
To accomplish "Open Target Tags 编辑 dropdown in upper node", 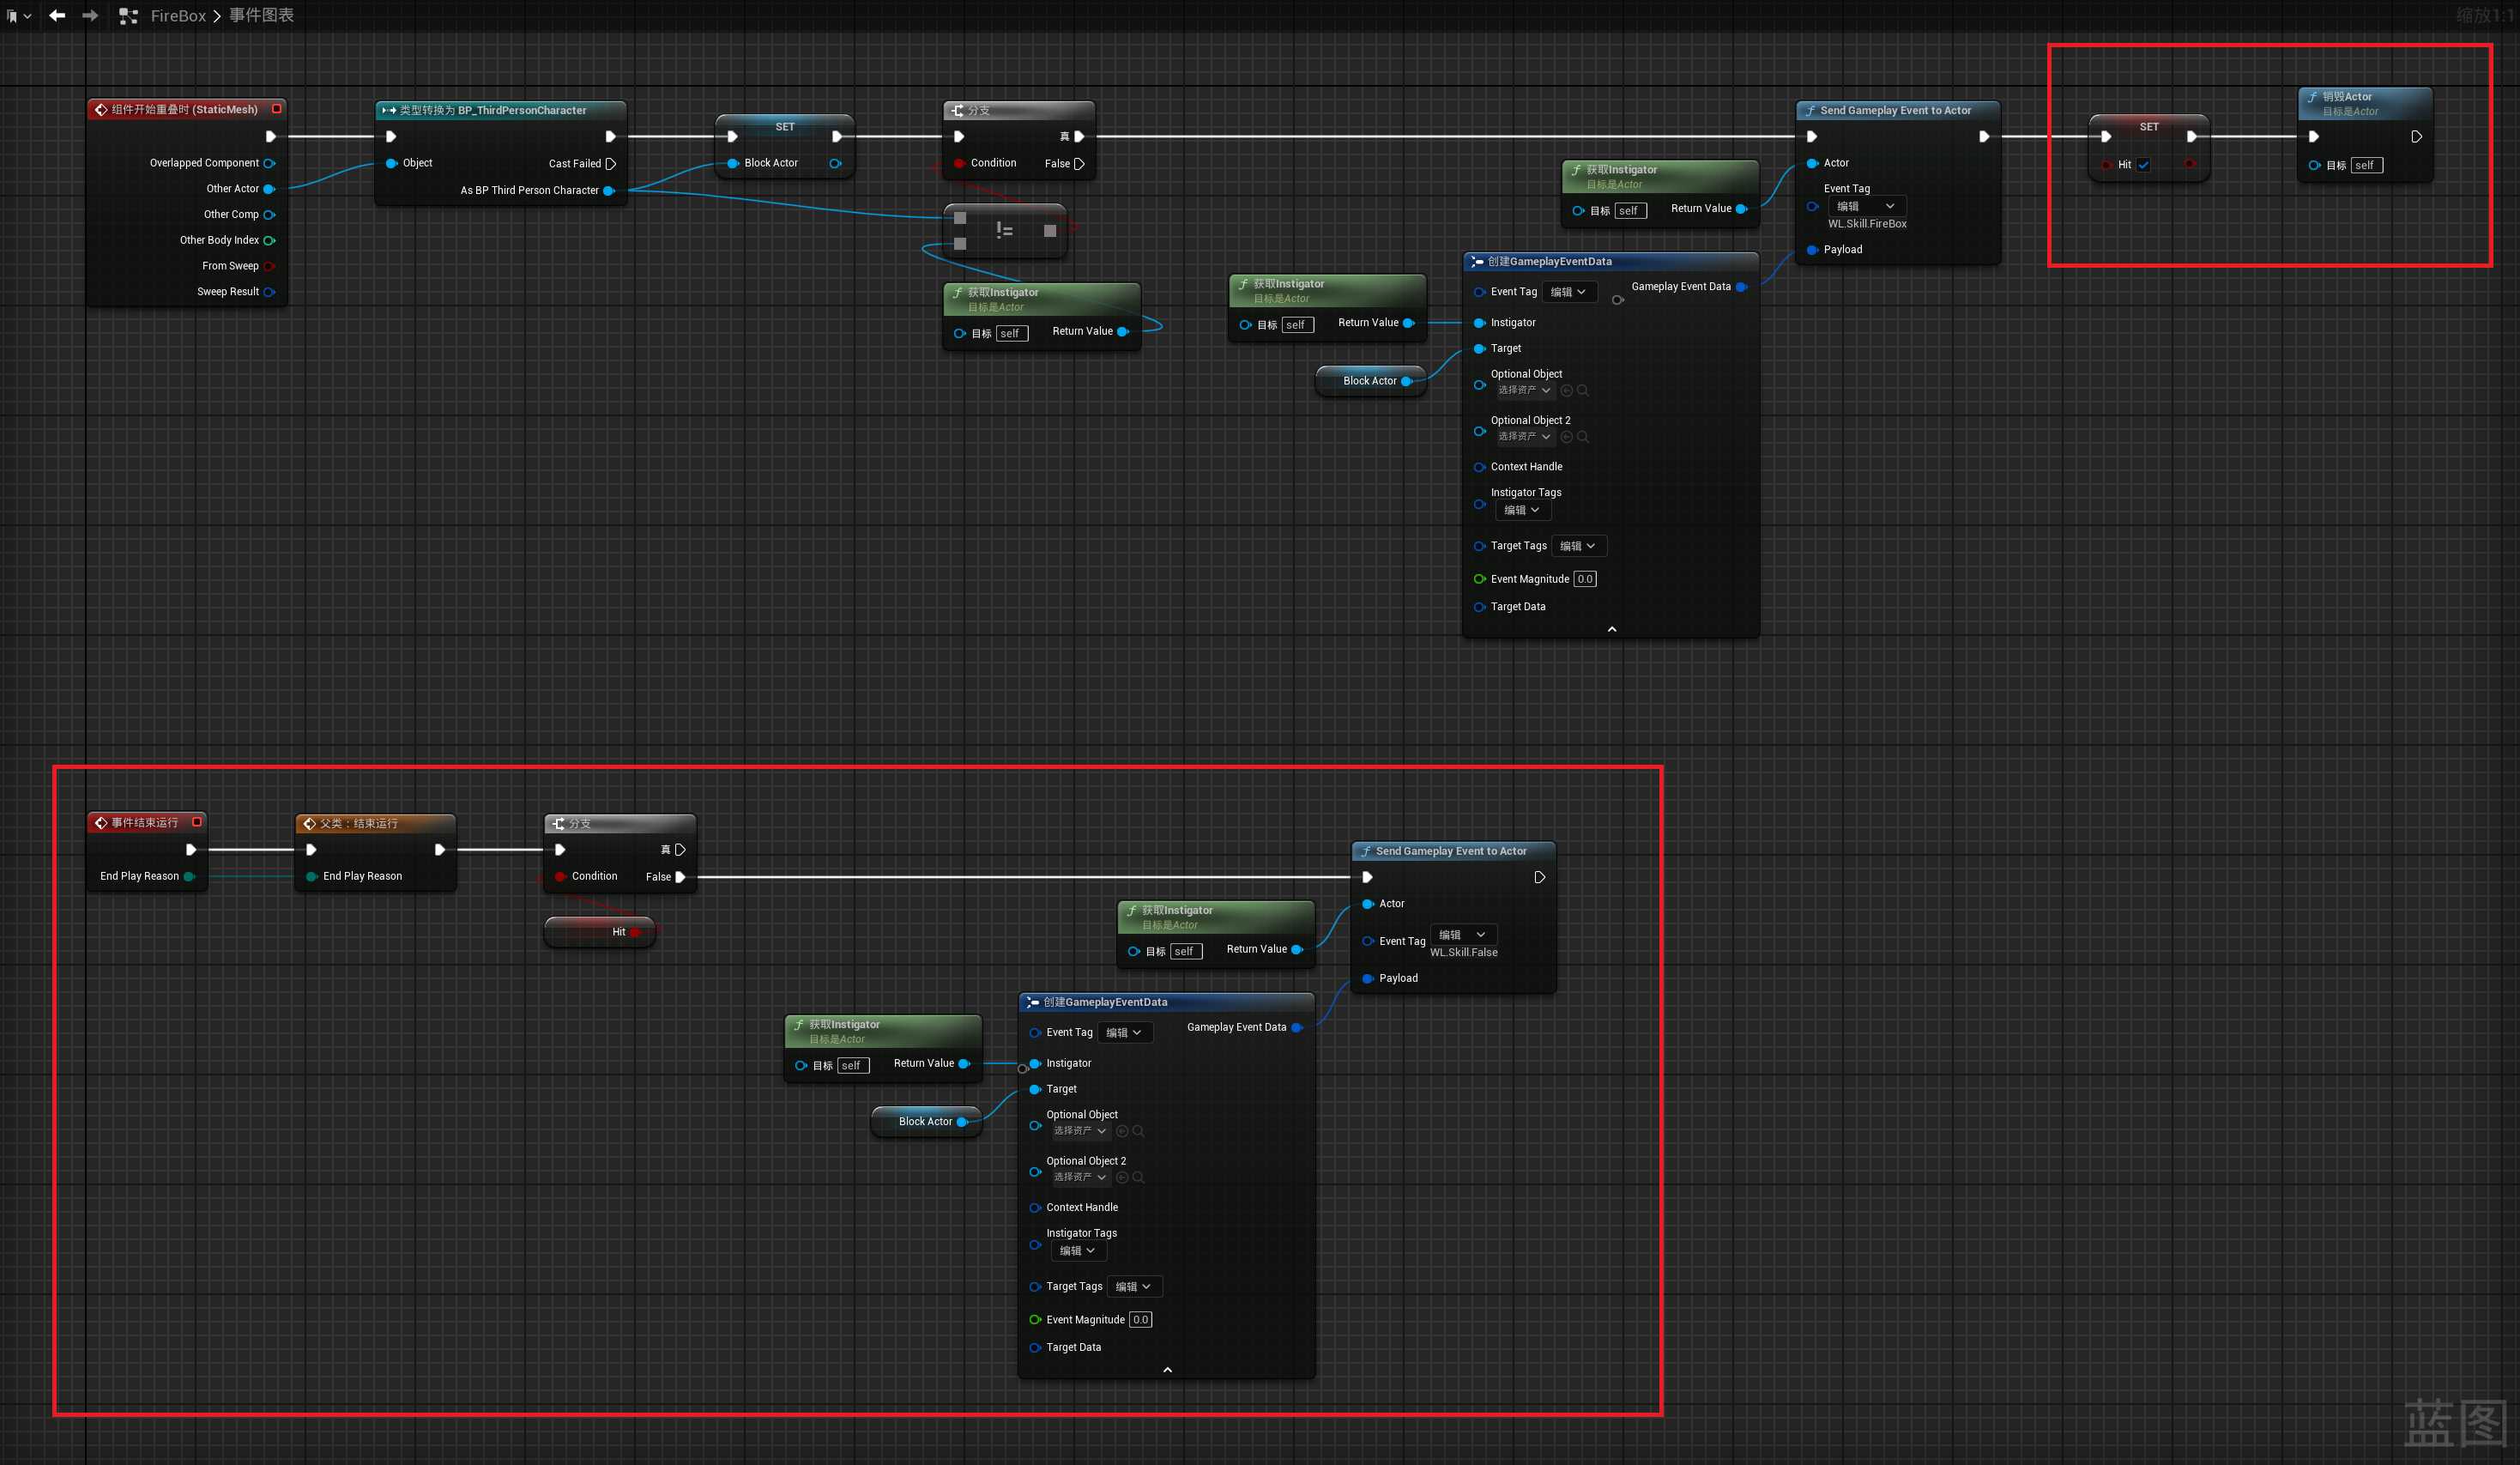I will point(1578,546).
